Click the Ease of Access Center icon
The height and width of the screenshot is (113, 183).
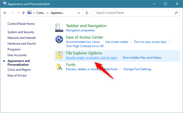pos(59,39)
